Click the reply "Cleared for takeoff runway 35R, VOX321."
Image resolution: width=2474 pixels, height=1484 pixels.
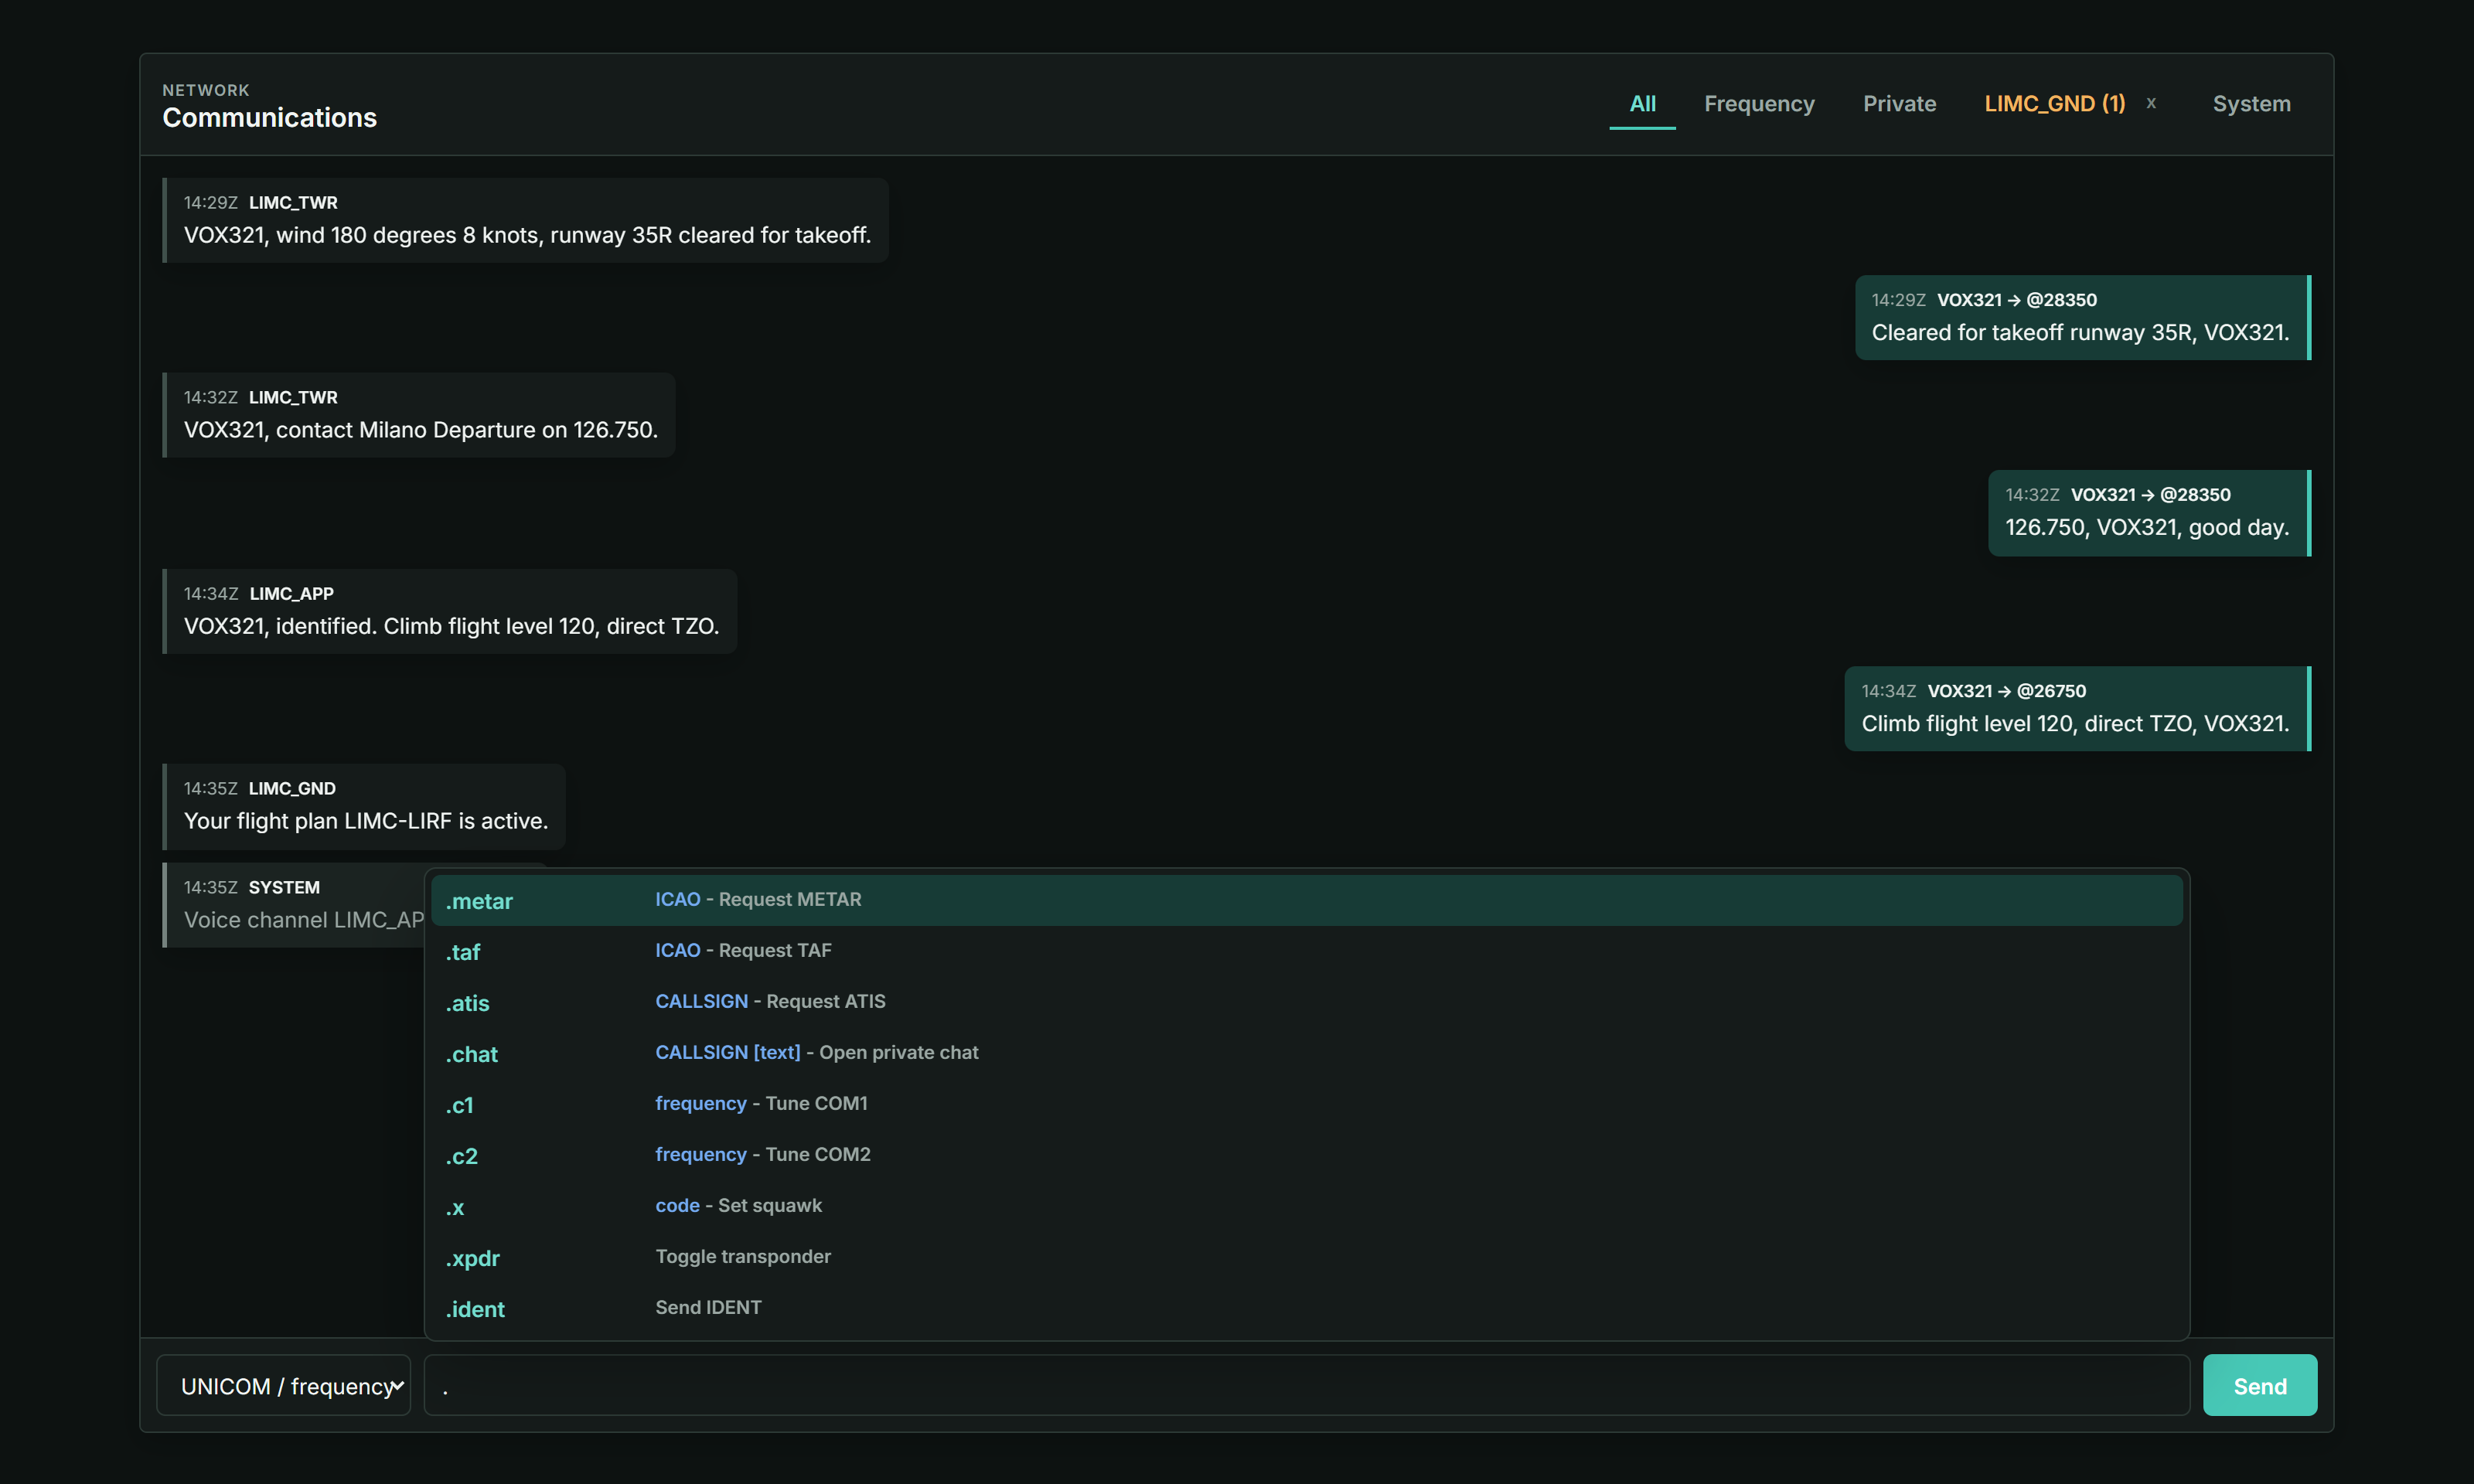click(2083, 318)
